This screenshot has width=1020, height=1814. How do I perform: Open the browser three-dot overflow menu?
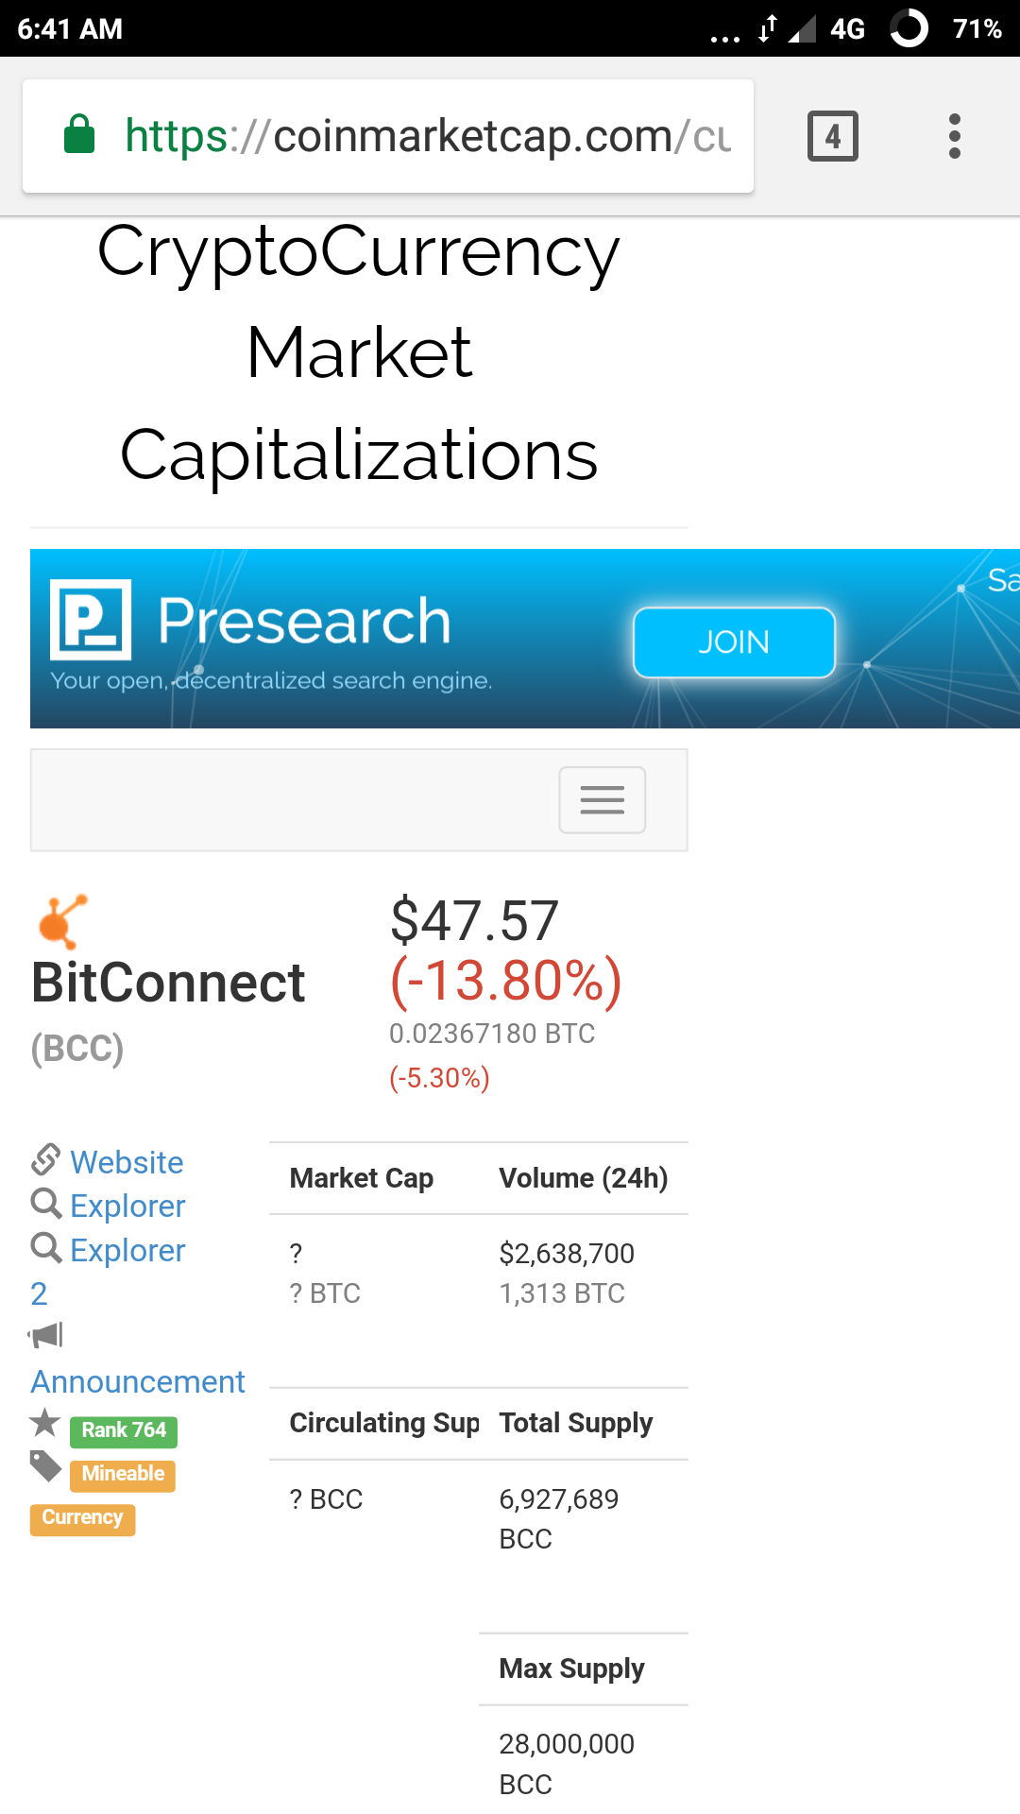954,136
